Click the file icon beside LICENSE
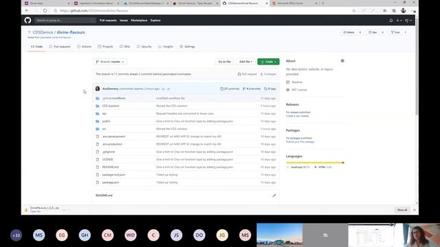This screenshot has width=440, height=247. (98, 159)
